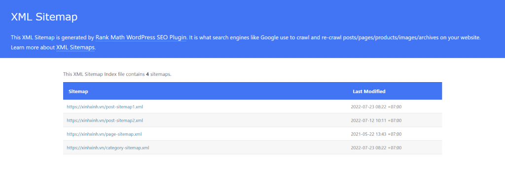Select the category-sitemap.xml last modified date
Screen dimensions: 505x180
376,148
